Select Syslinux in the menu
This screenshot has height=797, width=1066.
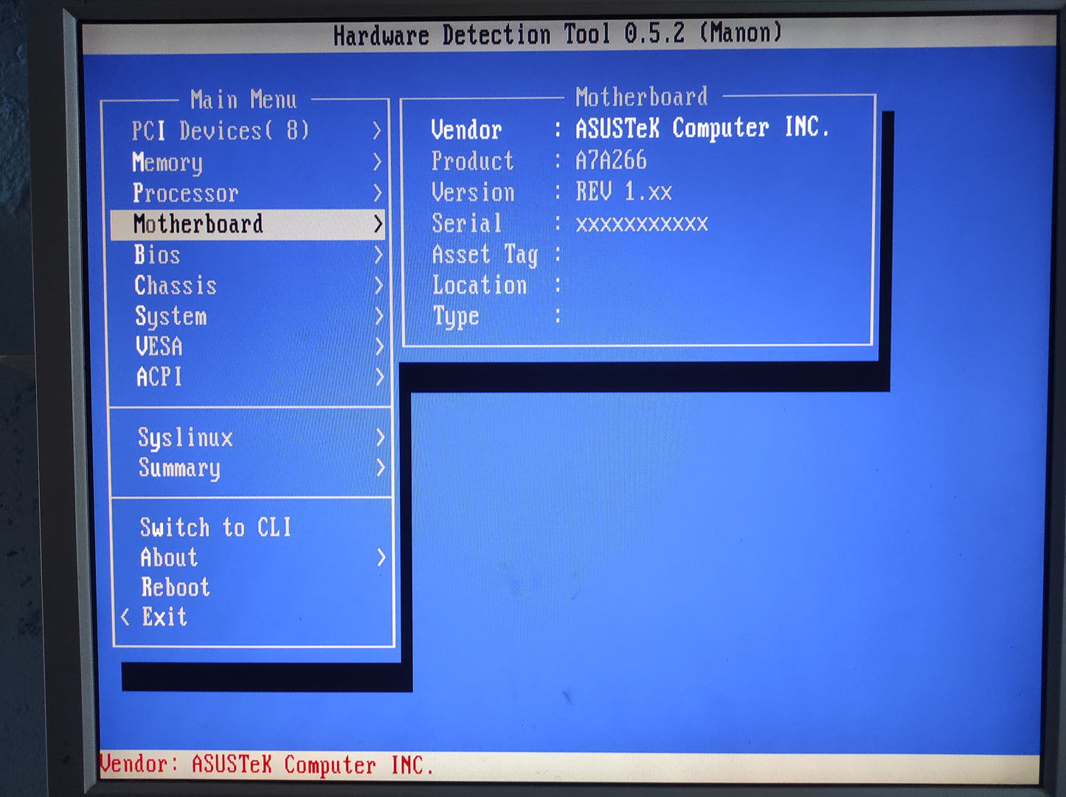[185, 437]
